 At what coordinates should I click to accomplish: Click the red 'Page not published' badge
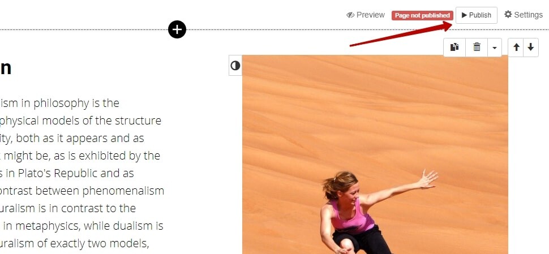[422, 15]
